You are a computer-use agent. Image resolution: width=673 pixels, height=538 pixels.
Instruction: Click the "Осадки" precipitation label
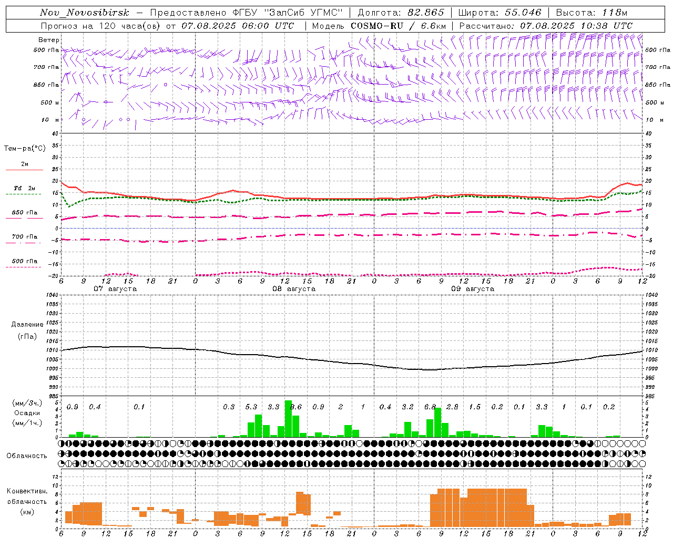pyautogui.click(x=27, y=413)
